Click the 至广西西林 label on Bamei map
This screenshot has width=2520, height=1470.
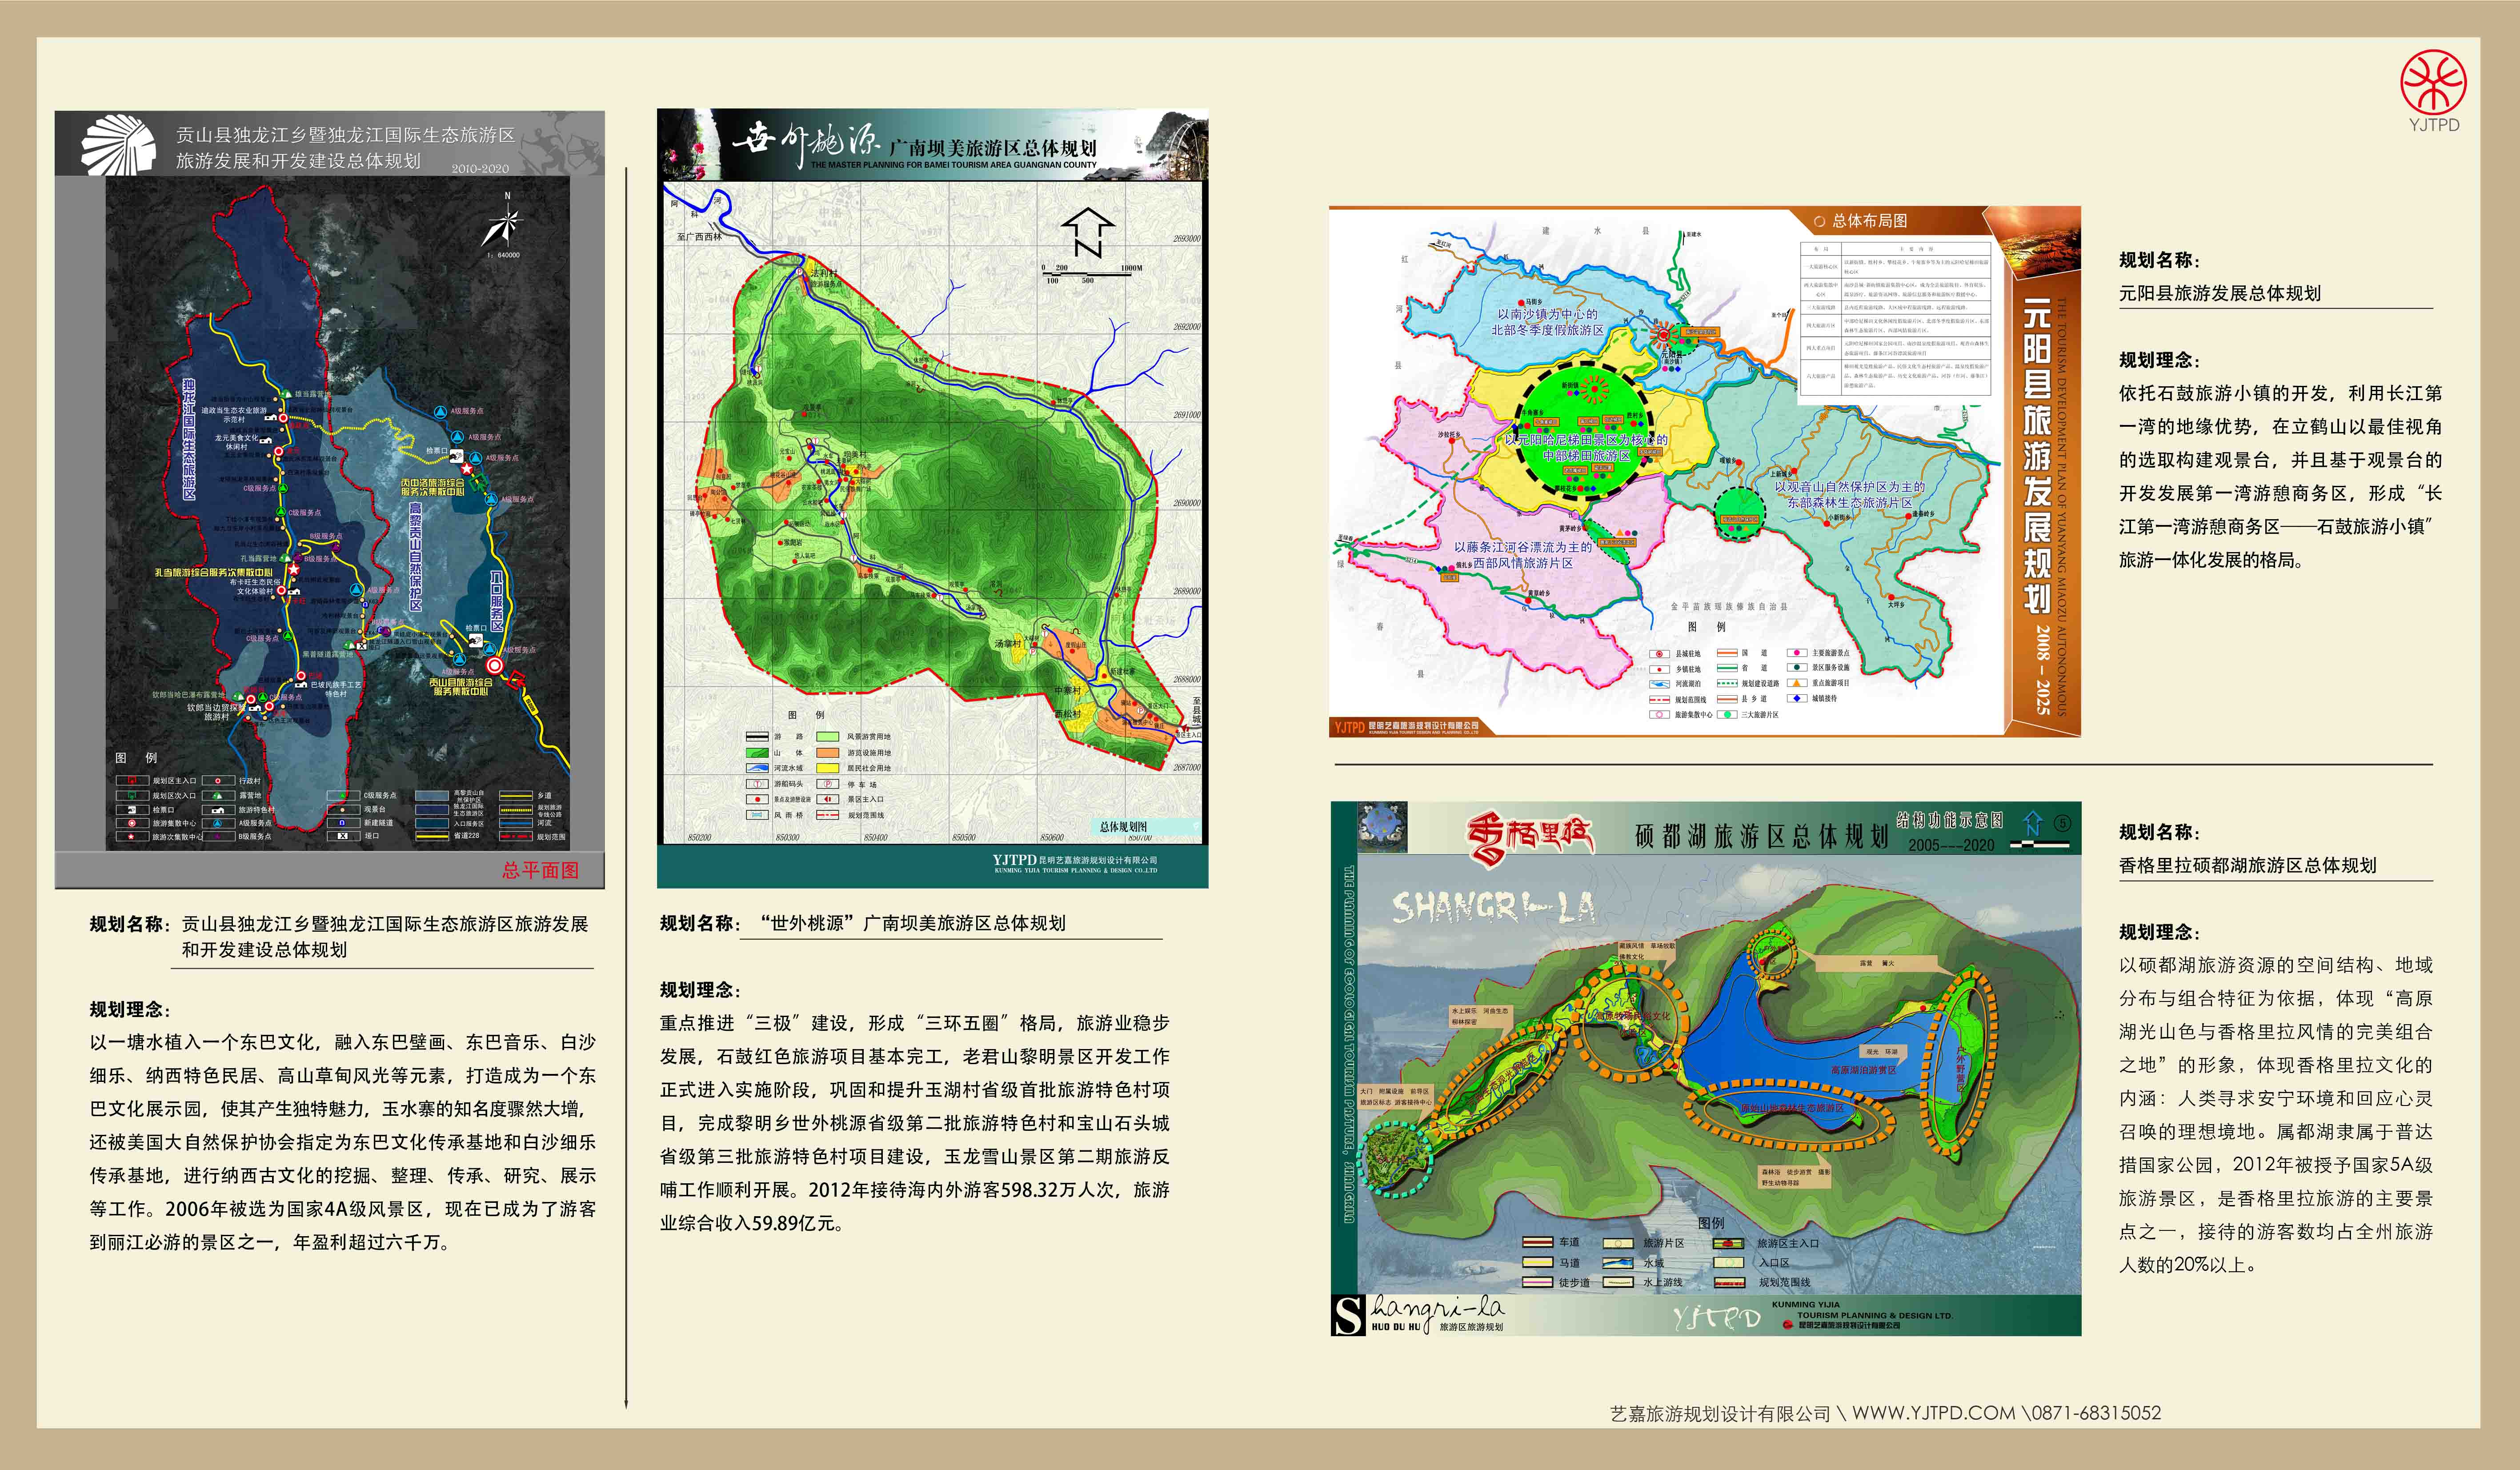tap(699, 237)
